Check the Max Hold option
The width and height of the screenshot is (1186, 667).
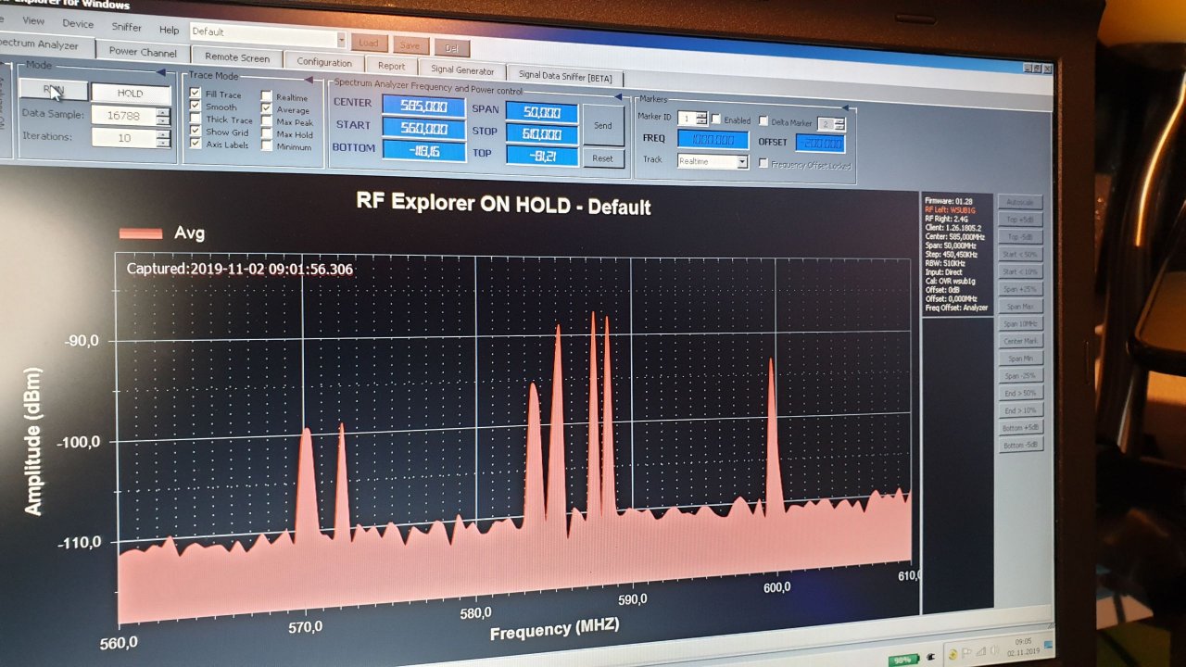click(266, 134)
